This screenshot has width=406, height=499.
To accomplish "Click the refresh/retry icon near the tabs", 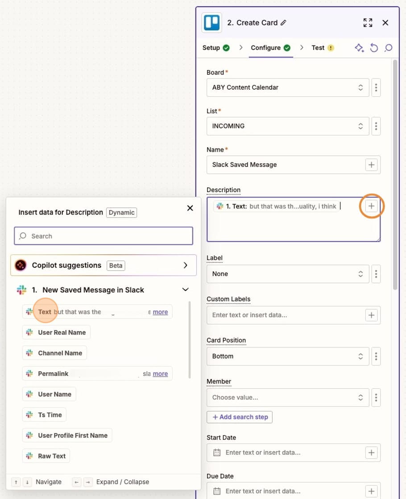I will click(x=374, y=48).
